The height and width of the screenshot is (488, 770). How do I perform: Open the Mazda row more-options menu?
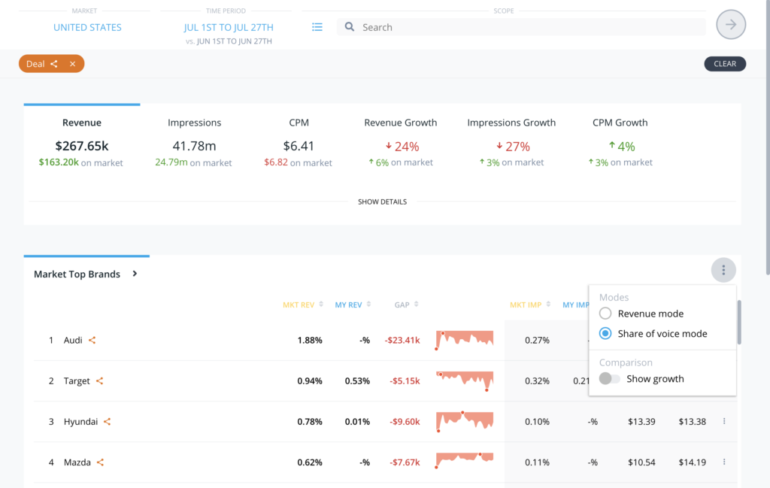tap(724, 462)
